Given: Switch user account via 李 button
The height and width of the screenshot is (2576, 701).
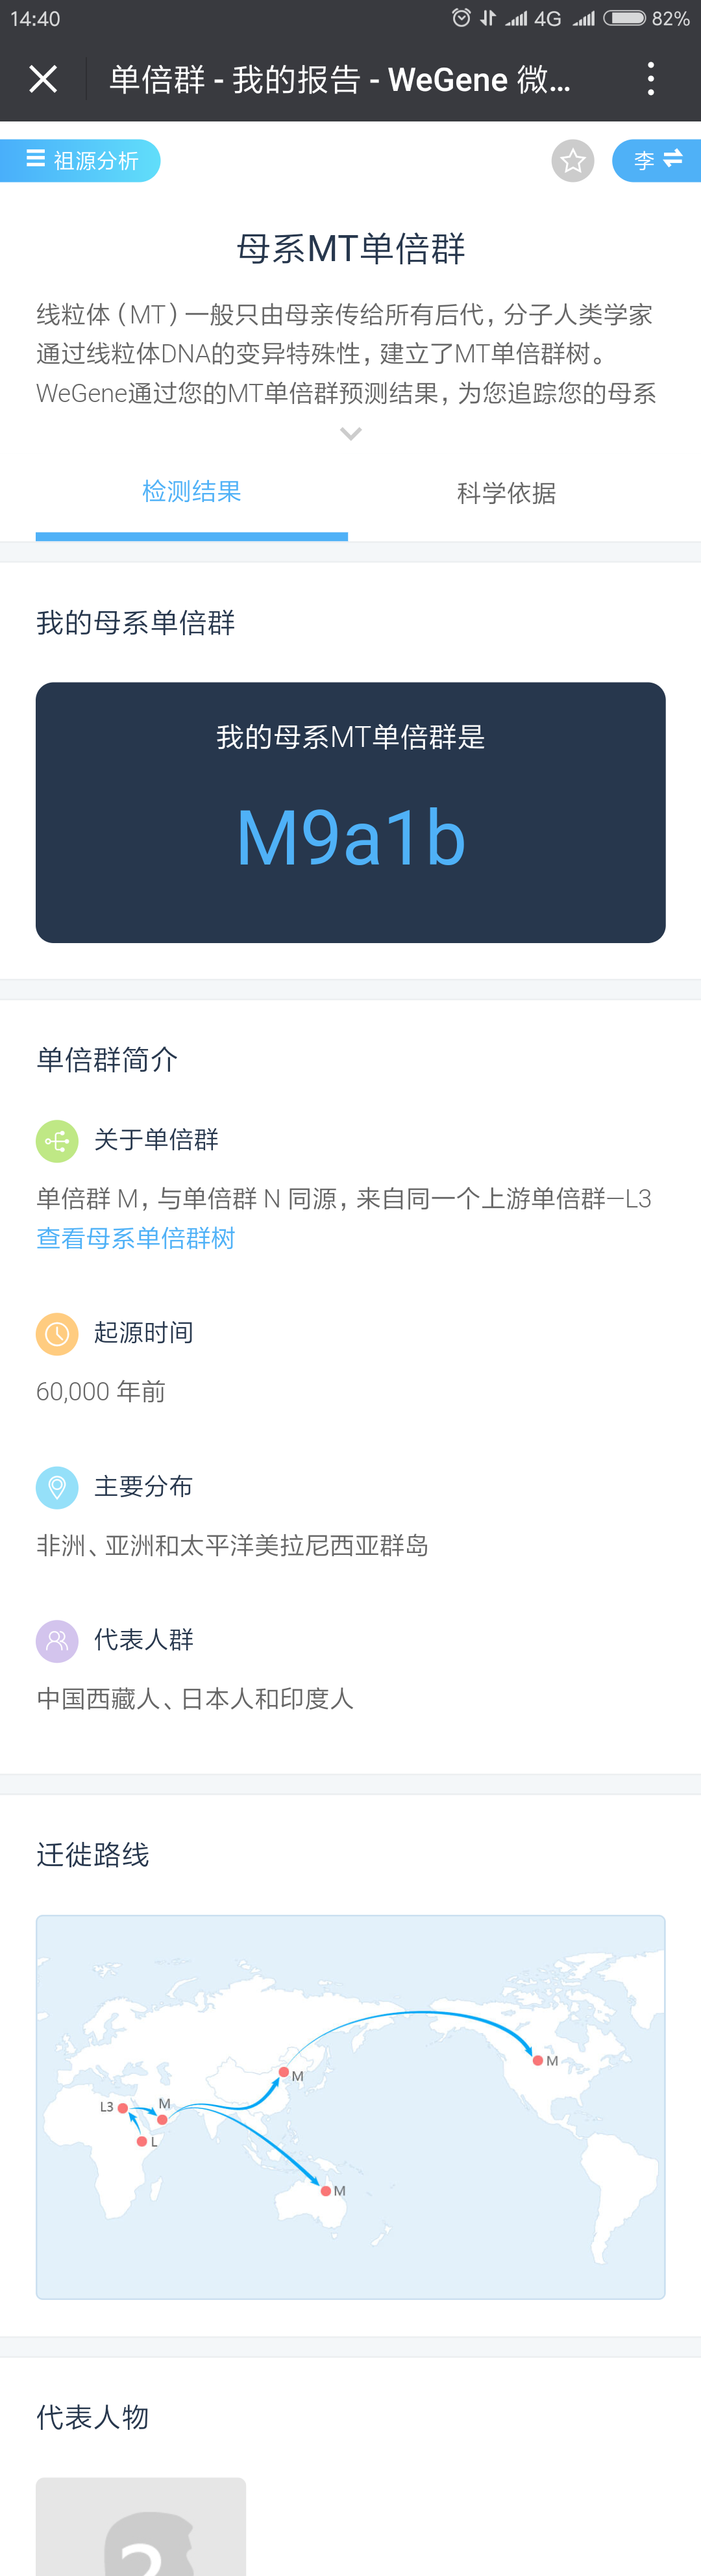Looking at the screenshot, I should (657, 161).
